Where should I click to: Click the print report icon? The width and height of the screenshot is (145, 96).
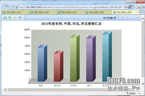[5, 17]
